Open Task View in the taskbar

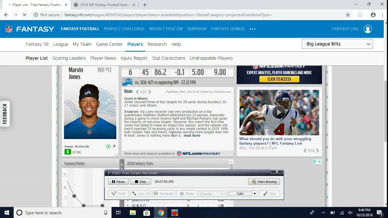point(119,213)
